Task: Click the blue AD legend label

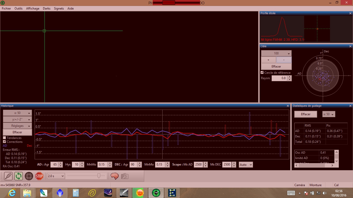Action: (5, 146)
